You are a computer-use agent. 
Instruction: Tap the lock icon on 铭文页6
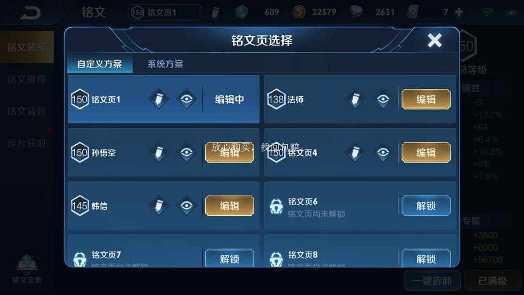tap(276, 206)
